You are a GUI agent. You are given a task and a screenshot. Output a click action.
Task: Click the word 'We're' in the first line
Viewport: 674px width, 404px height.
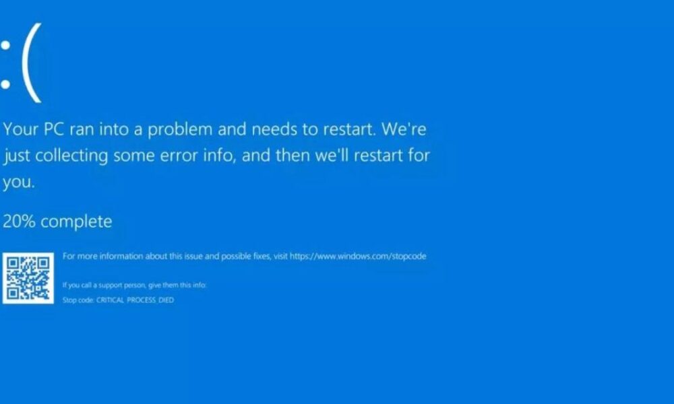pos(404,129)
